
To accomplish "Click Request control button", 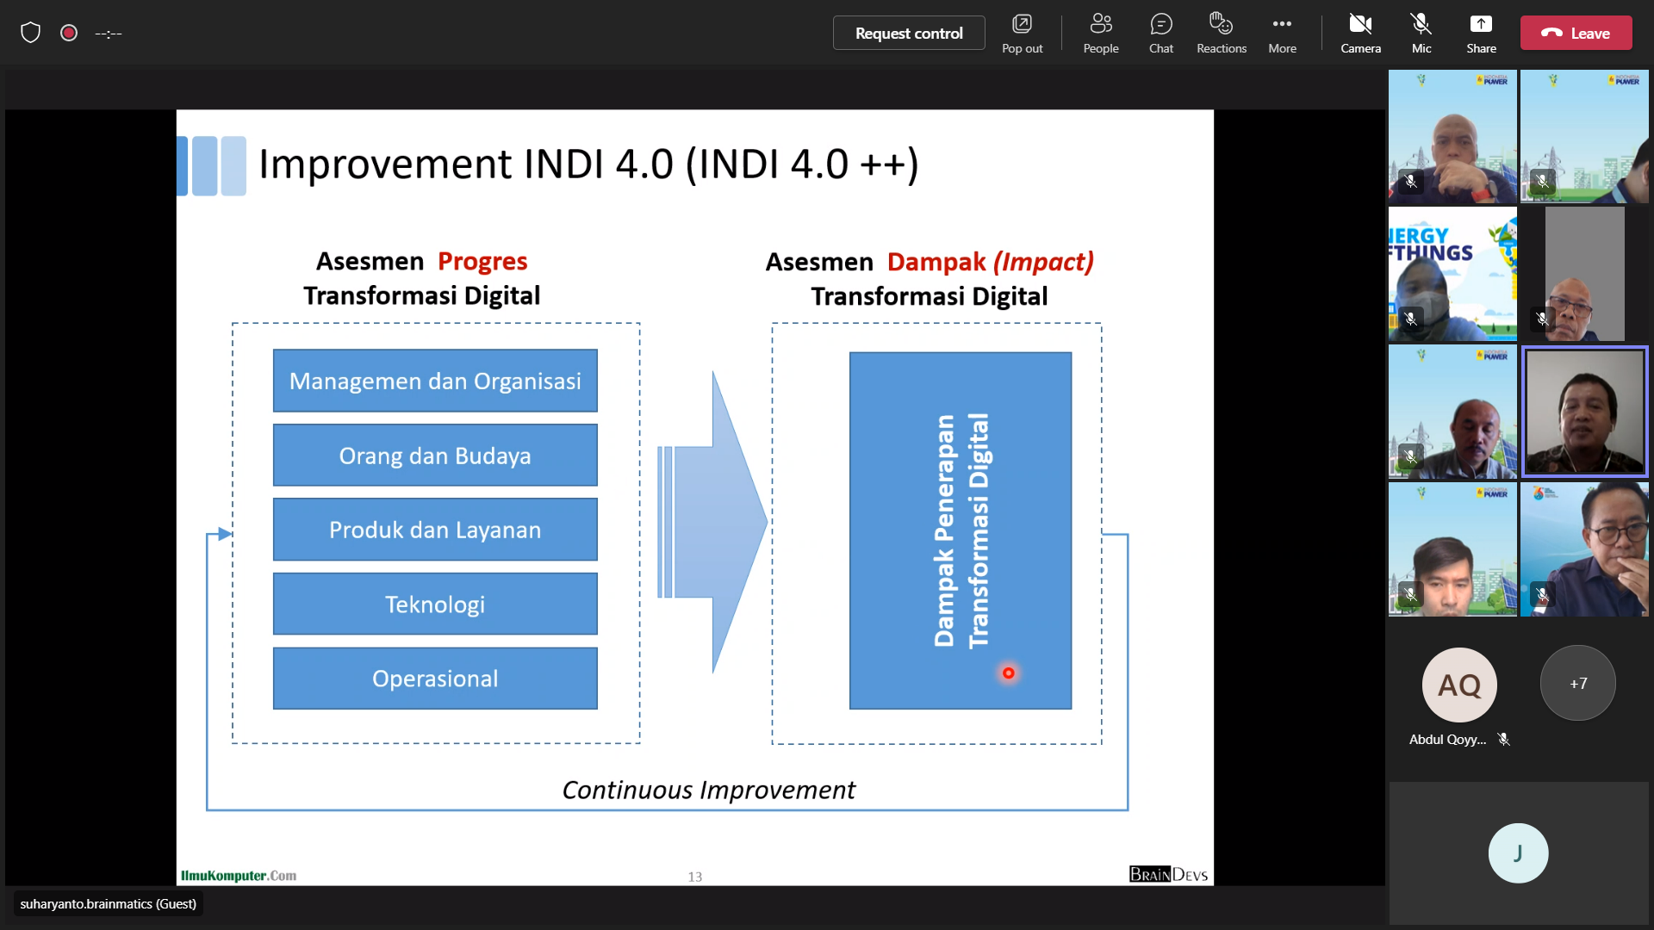I will tap(909, 33).
